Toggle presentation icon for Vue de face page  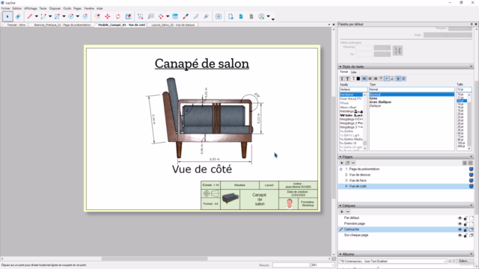tap(471, 181)
